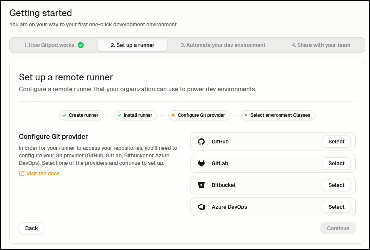Click the GitLab fox logo icon
The height and width of the screenshot is (250, 370).
coord(201,163)
